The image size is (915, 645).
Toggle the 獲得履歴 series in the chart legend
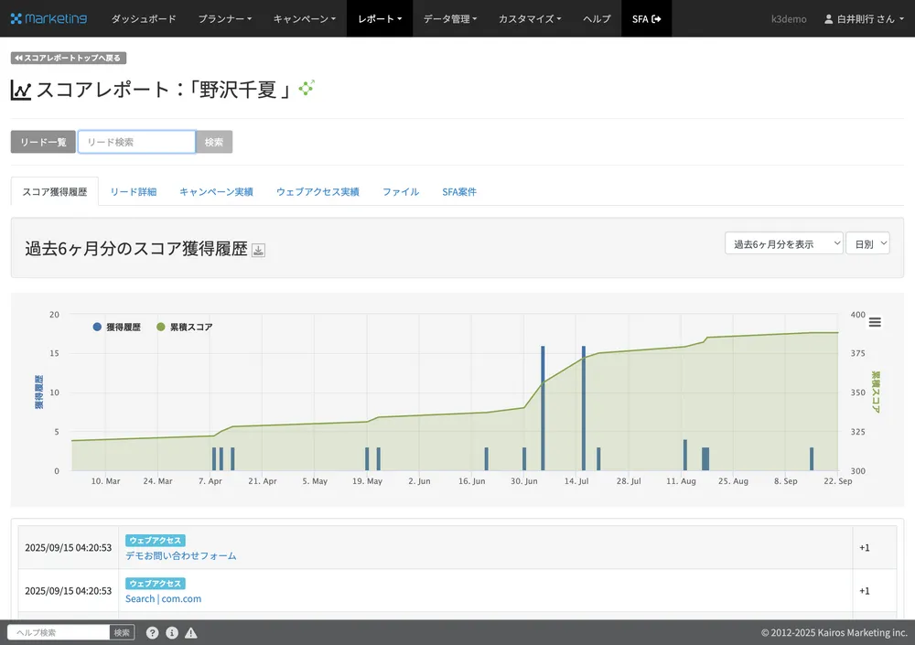[116, 327]
